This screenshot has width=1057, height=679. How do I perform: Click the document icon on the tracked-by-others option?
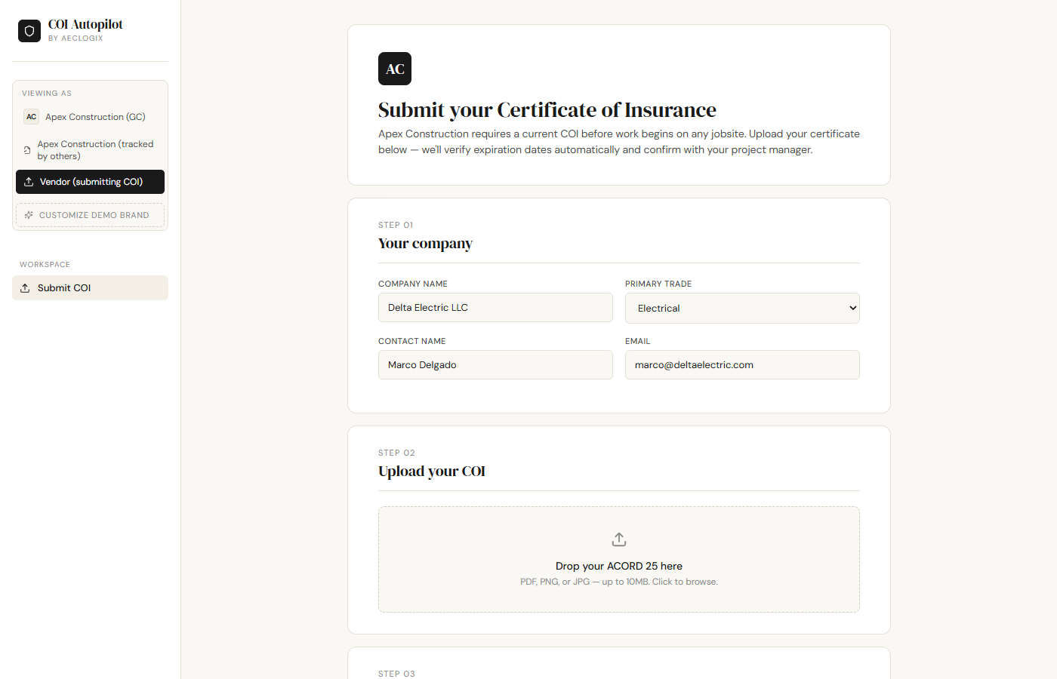[x=29, y=149]
